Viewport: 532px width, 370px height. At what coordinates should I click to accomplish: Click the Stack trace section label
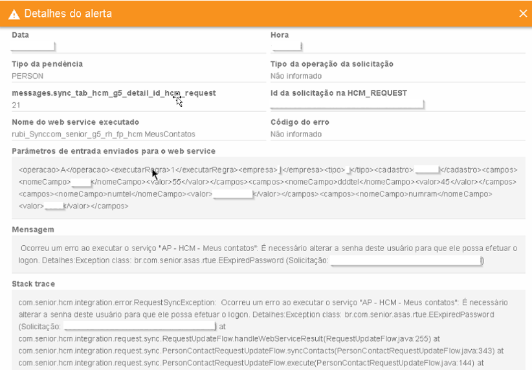pos(33,284)
